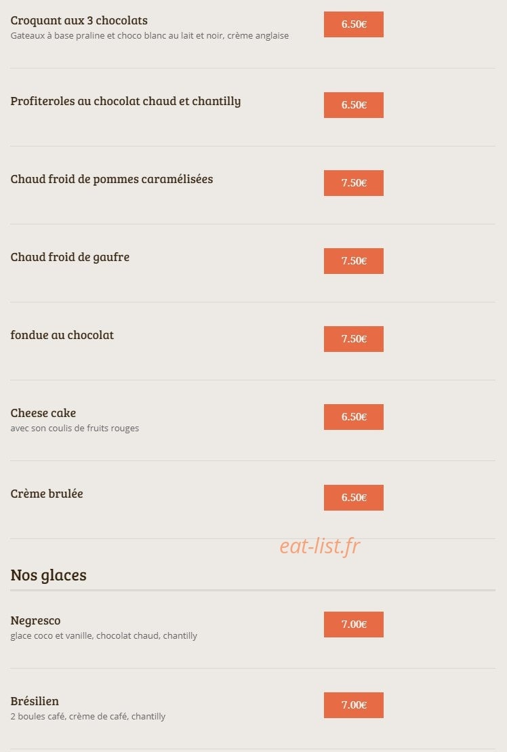The image size is (507, 752).
Task: Open the Croquant aux 3 chocolats title
Action: point(79,20)
